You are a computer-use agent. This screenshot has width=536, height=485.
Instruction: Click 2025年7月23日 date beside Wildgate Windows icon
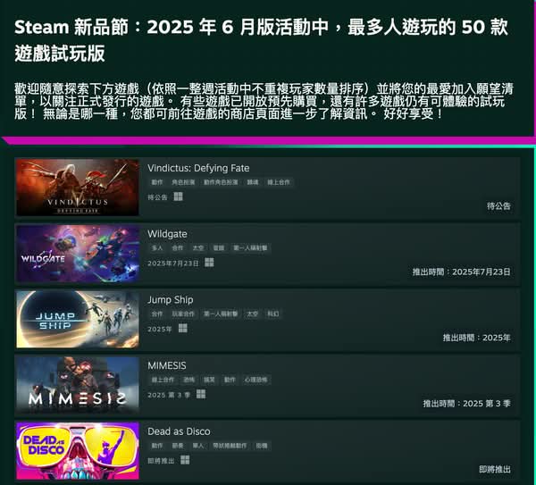point(173,263)
